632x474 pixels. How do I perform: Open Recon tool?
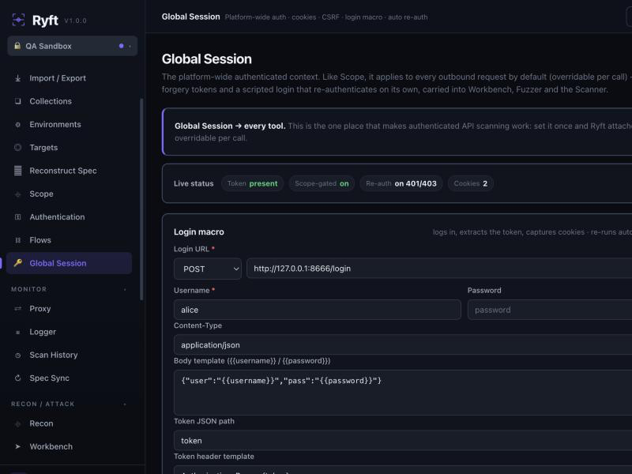click(x=69, y=423)
